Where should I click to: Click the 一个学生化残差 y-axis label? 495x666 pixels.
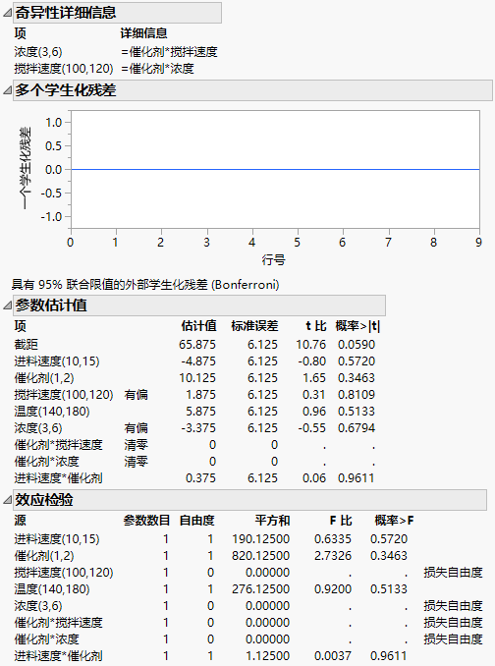click(x=26, y=168)
